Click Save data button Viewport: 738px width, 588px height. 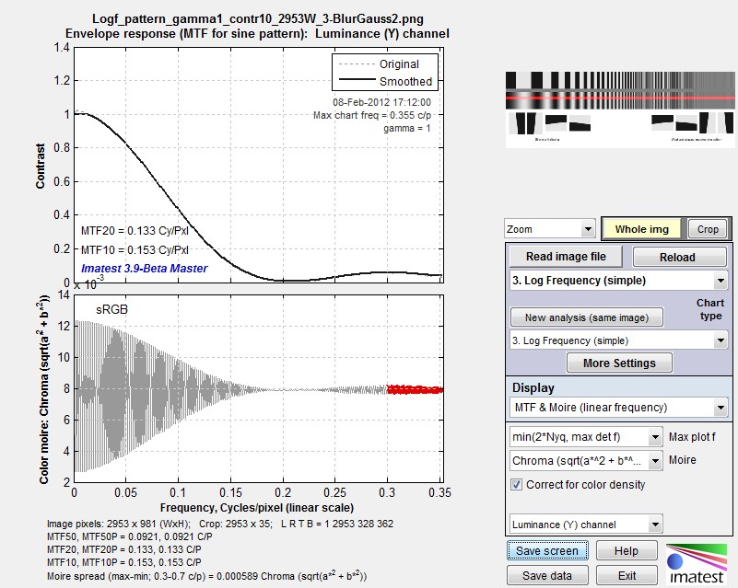[x=547, y=575]
